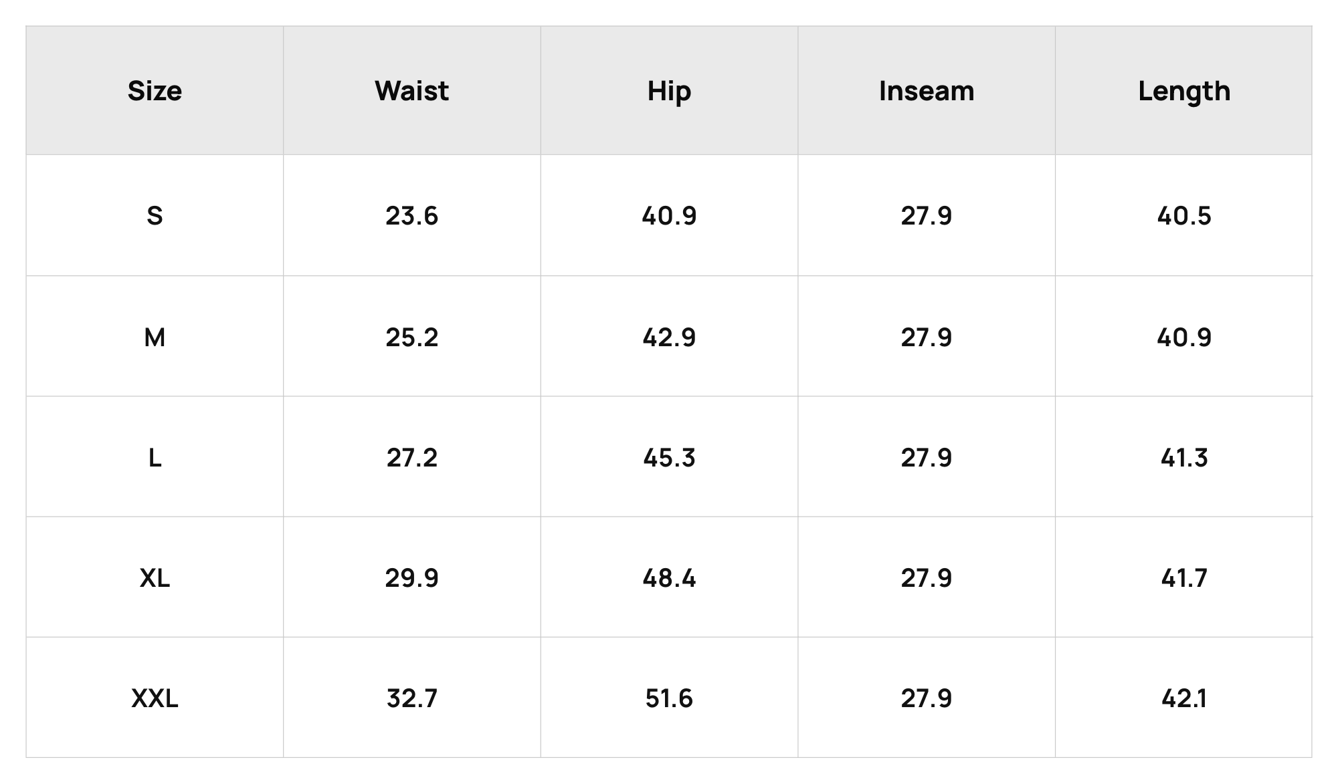The image size is (1338, 782).
Task: Click waist value 32.7 for XXL
Action: 411,698
